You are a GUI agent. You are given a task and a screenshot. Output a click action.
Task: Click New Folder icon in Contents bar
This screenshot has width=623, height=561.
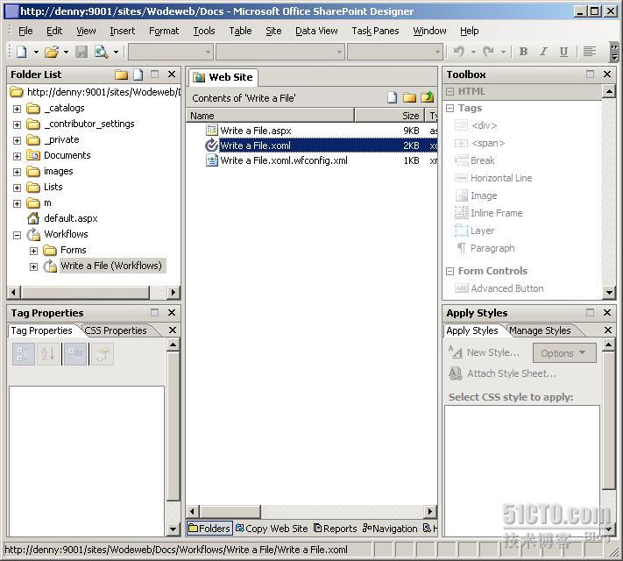[x=409, y=97]
